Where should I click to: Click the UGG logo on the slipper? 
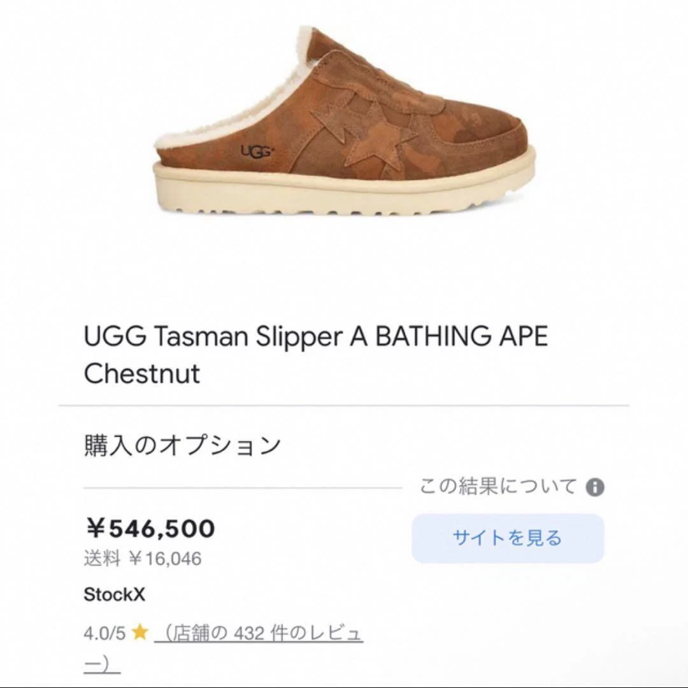point(257,152)
